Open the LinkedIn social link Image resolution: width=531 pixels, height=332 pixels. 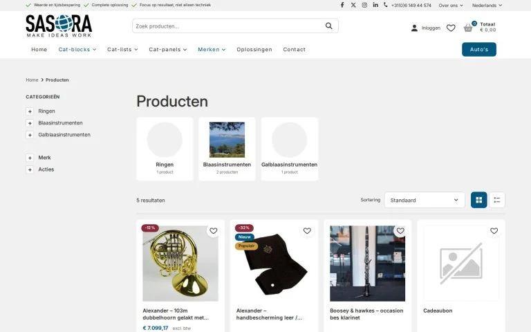click(375, 5)
